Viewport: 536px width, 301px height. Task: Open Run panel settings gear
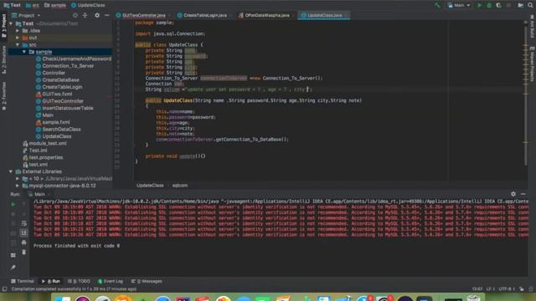point(513,194)
